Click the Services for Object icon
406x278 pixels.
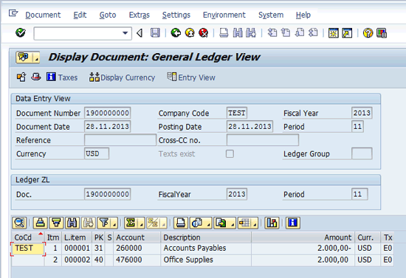point(24,58)
